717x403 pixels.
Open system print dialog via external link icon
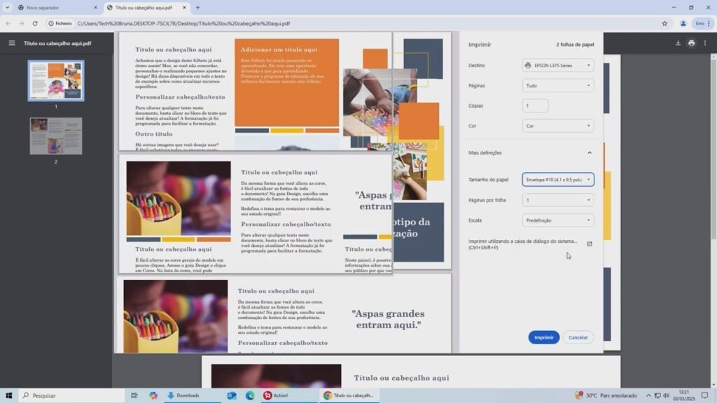[589, 244]
